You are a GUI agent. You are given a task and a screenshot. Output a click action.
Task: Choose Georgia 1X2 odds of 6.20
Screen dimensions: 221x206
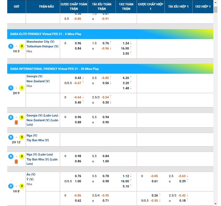pyautogui.click(x=125, y=78)
